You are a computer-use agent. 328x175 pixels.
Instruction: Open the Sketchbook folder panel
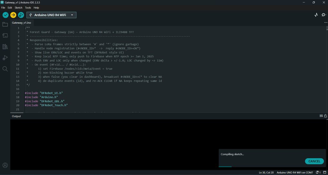5,24
